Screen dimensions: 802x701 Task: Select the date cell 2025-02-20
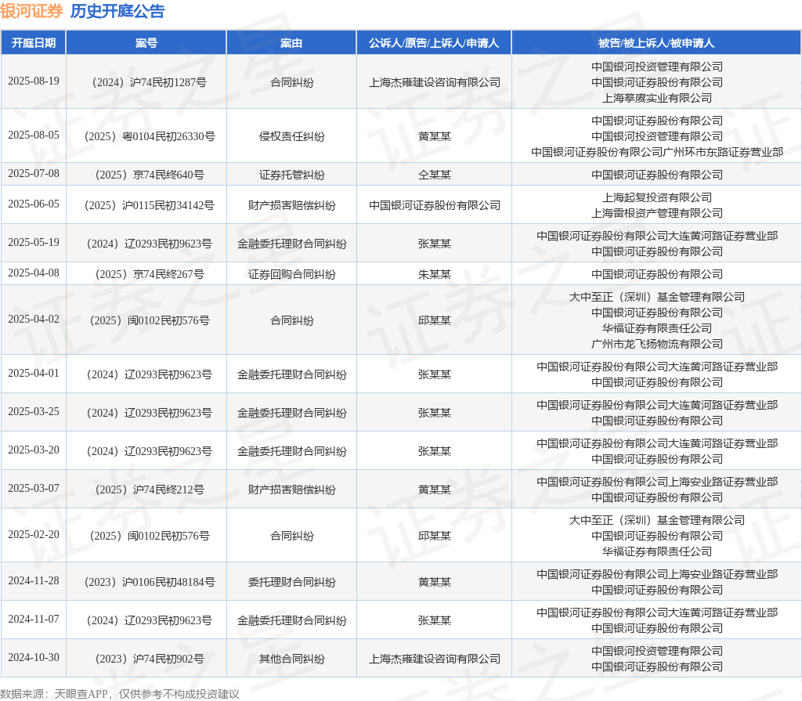[34, 535]
